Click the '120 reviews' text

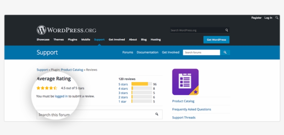(x=127, y=79)
